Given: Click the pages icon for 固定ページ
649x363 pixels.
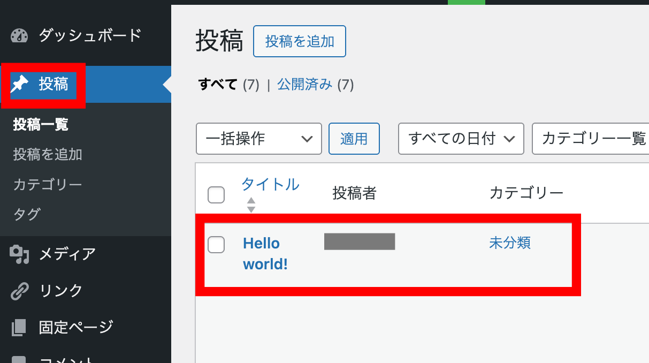Looking at the screenshot, I should 19,327.
